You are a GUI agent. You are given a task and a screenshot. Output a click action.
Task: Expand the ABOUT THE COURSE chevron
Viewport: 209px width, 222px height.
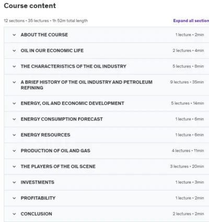pos(14,35)
